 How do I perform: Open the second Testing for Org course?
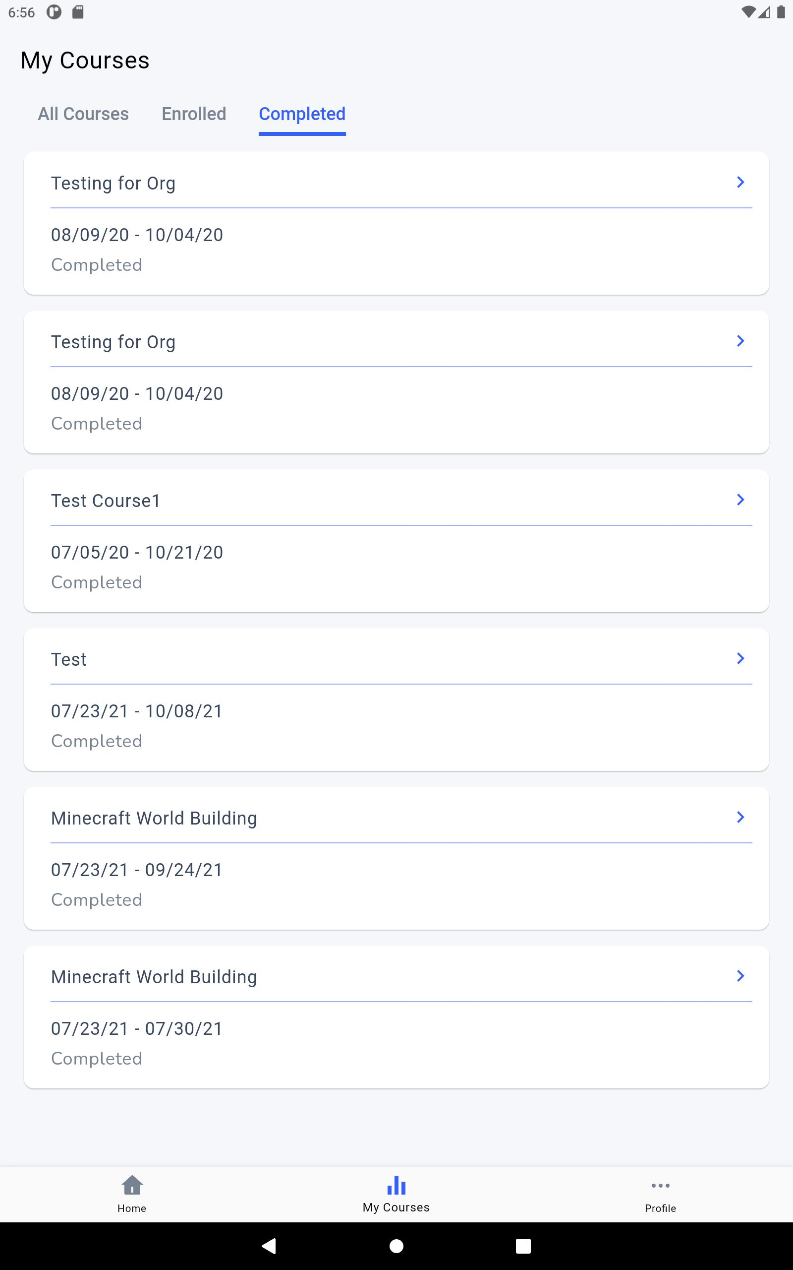click(x=113, y=342)
